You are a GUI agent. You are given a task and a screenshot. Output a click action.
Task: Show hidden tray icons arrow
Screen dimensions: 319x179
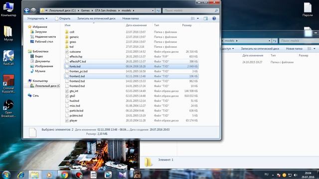click(273, 175)
